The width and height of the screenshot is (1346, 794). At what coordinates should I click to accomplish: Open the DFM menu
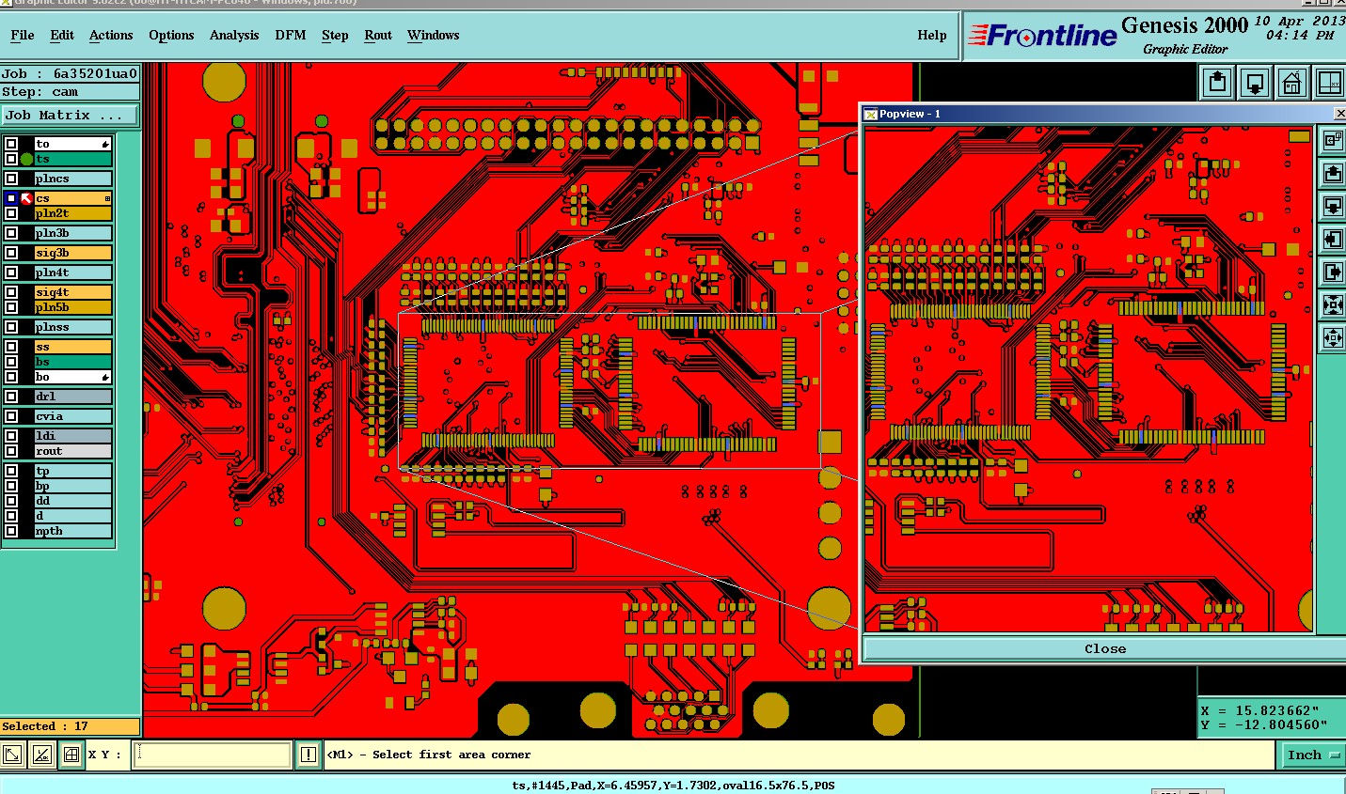coord(291,36)
